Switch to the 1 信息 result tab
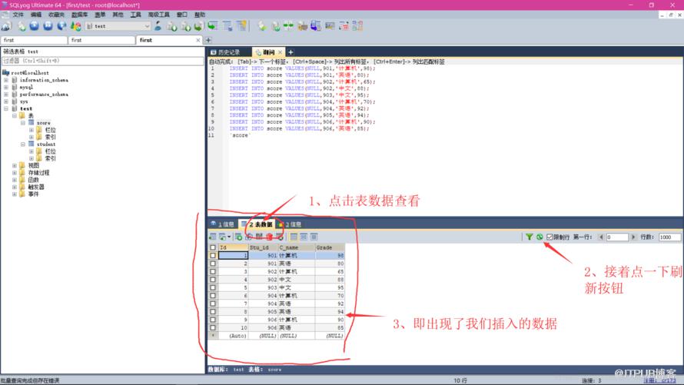The height and width of the screenshot is (385, 684). click(223, 224)
